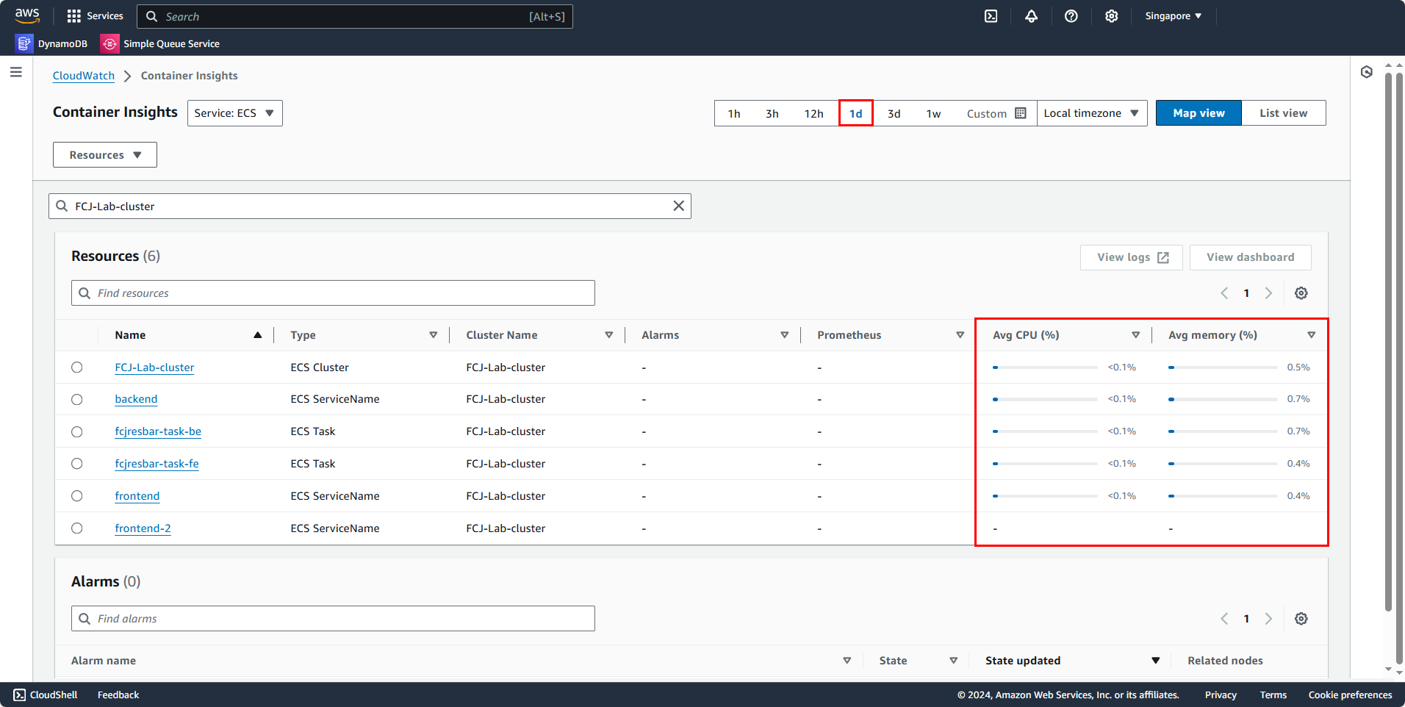The width and height of the screenshot is (1405, 707).
Task: Sort resources by Name column arrow
Action: click(258, 335)
